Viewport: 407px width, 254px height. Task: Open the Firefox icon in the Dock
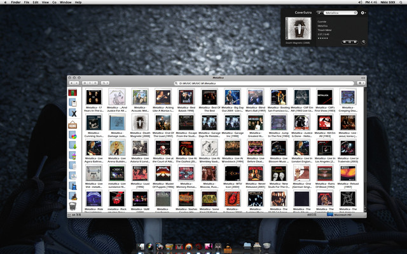[188, 246]
